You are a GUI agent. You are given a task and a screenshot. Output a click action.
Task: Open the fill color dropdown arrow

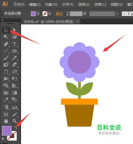(x=38, y=14)
